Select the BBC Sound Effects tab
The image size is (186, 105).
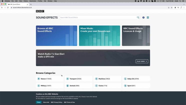point(18,4)
